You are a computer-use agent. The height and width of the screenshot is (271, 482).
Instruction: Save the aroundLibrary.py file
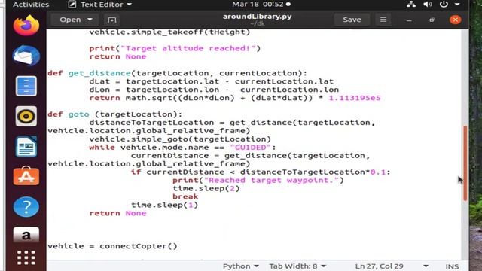tap(352, 20)
